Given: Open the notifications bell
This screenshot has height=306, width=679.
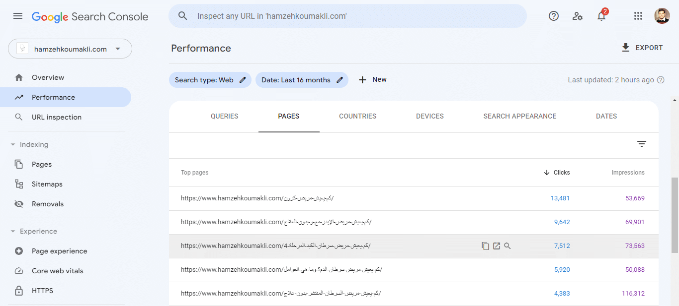Looking at the screenshot, I should click(601, 16).
